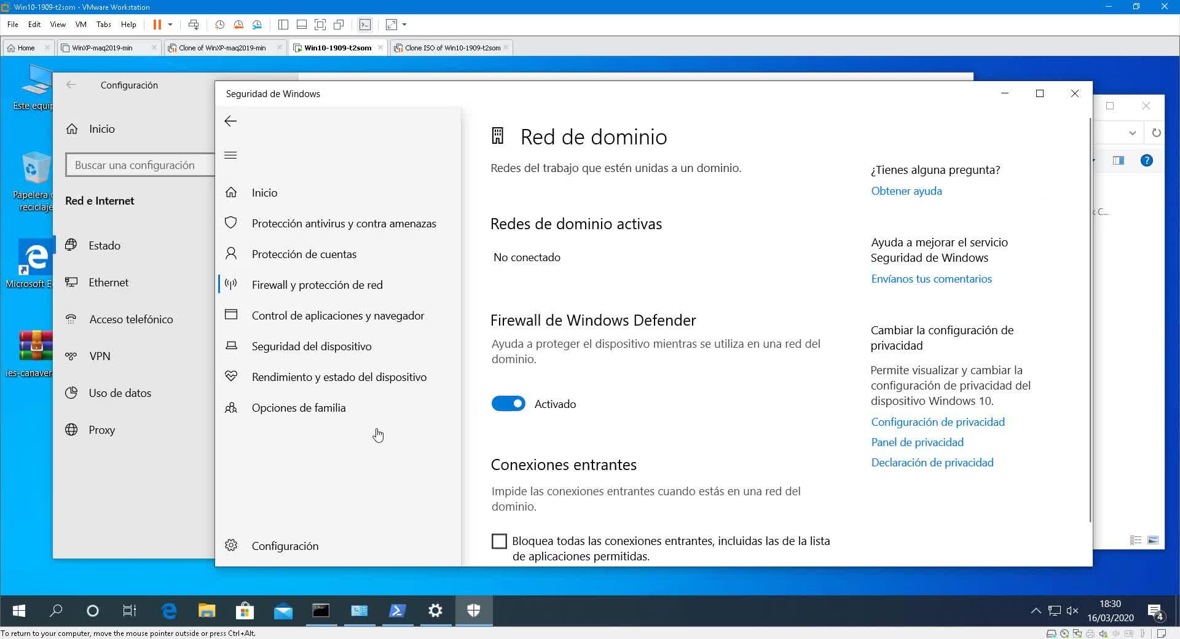Image resolution: width=1180 pixels, height=639 pixels.
Task: Launch PowerShell from the taskbar
Action: (397, 610)
